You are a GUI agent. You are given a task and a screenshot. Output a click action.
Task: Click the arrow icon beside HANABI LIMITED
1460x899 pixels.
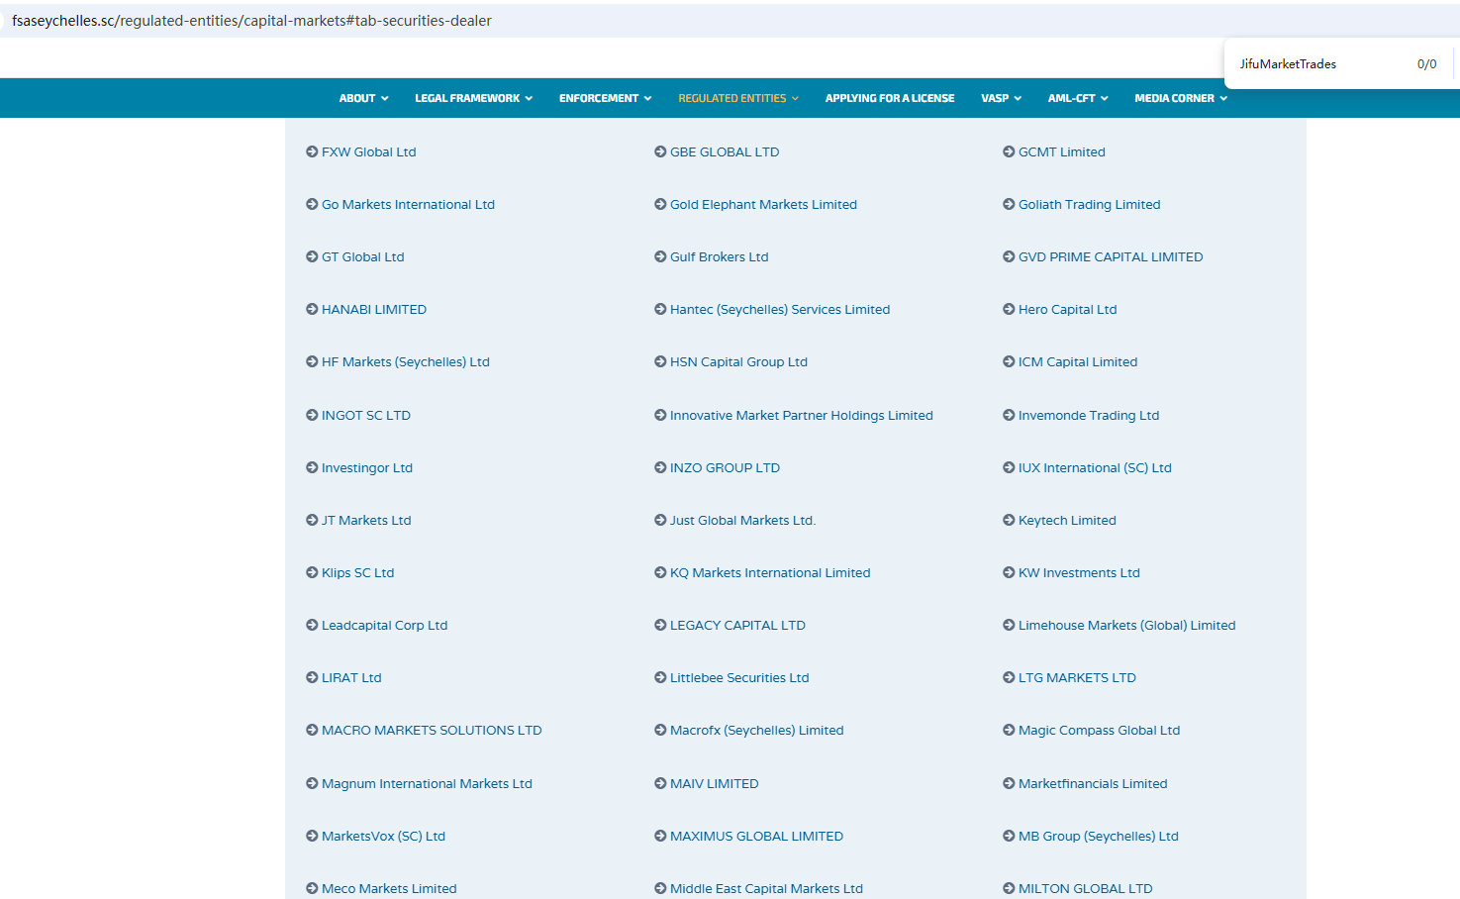coord(312,309)
